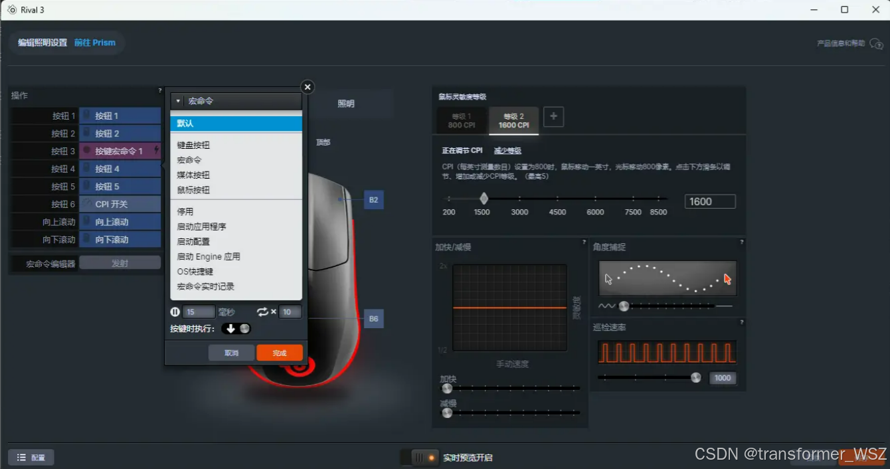Choose 键盘按钮 from the list
Screen dimensions: 890x469
(x=193, y=145)
